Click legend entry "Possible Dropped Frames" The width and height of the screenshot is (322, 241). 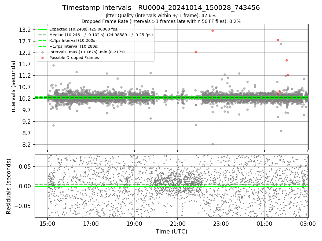(74, 58)
